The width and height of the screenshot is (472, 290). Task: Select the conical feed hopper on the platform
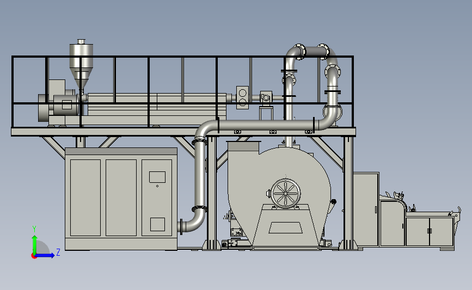[81, 64]
